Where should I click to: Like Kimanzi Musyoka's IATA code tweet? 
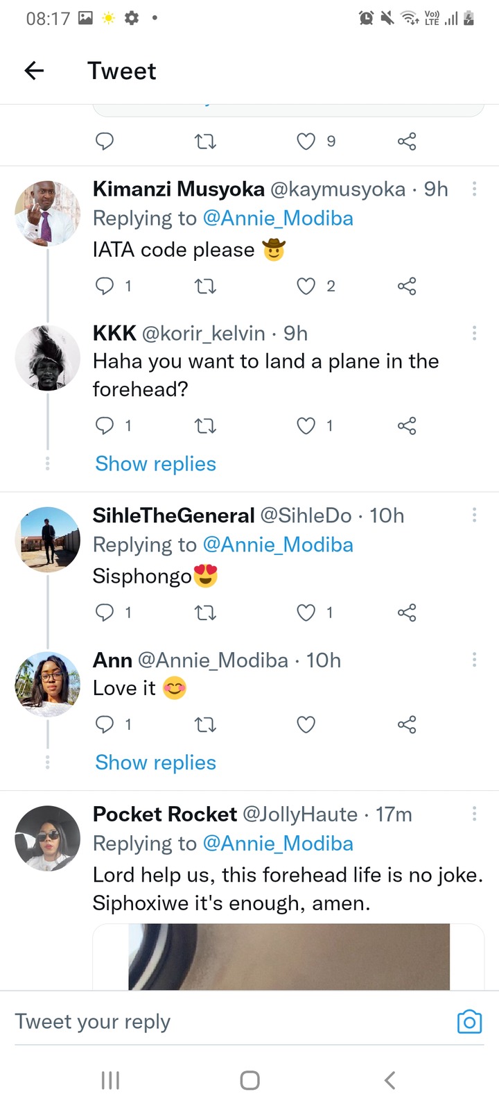(306, 286)
